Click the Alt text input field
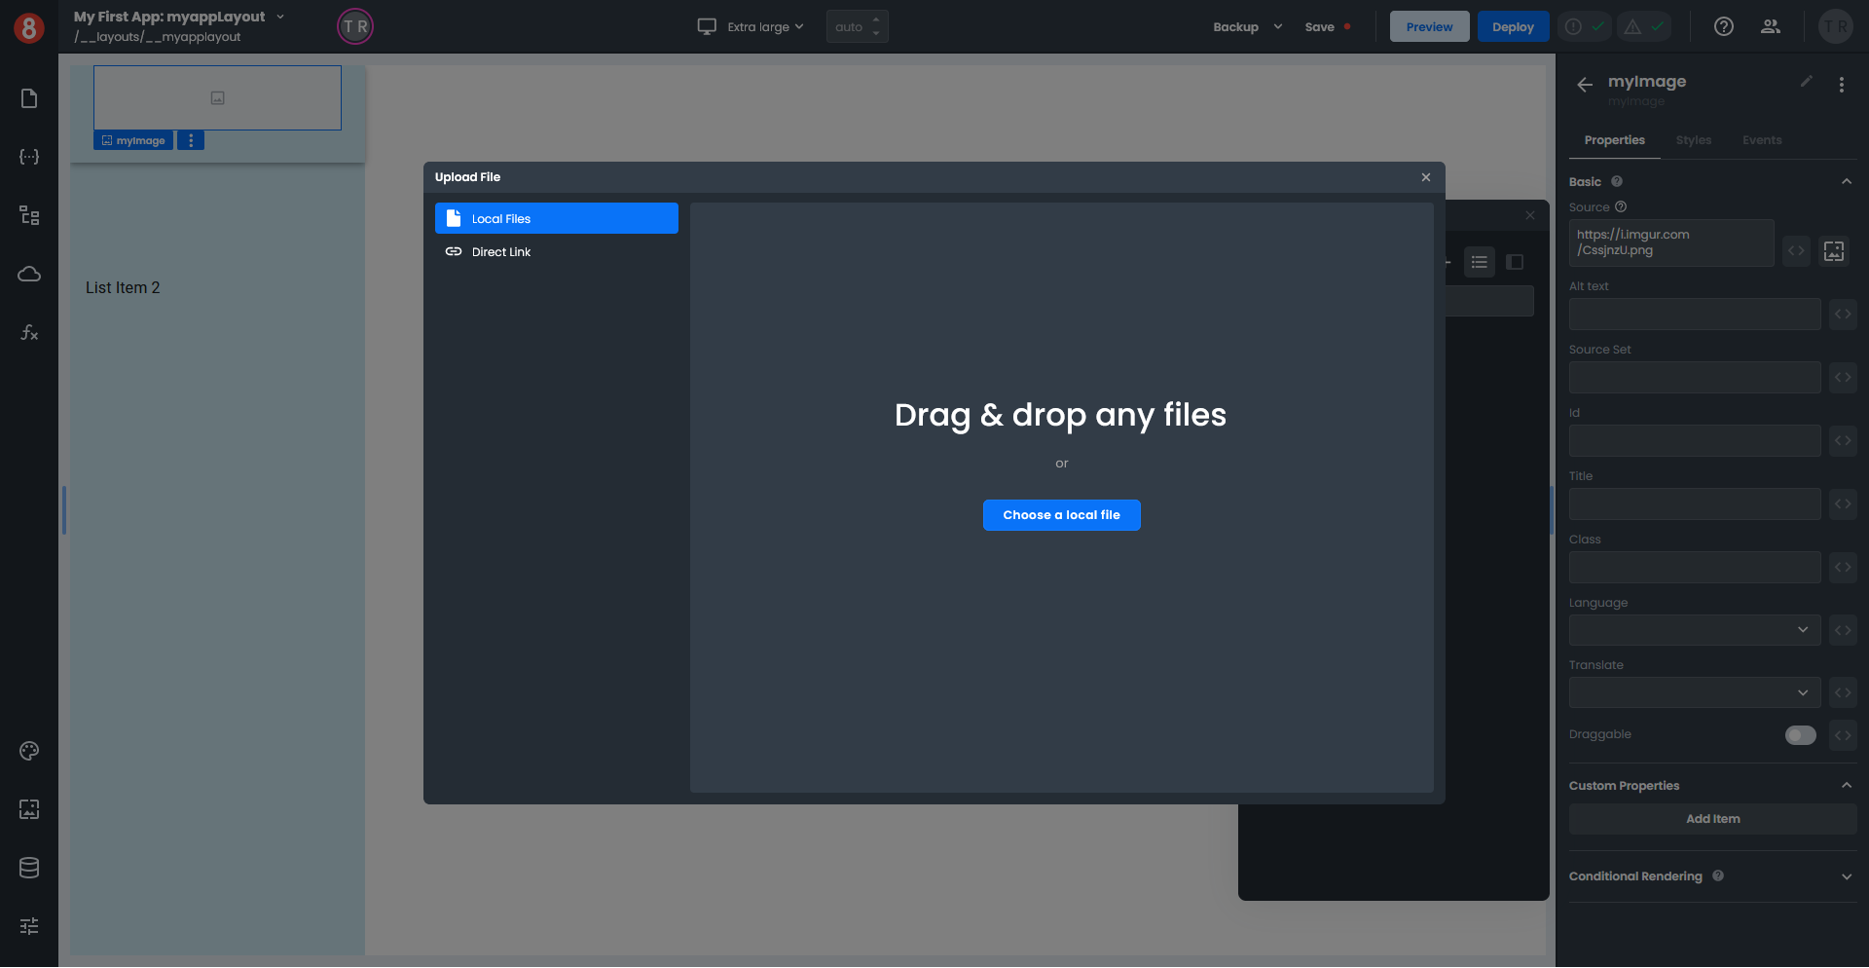The image size is (1869, 968). [1694, 315]
